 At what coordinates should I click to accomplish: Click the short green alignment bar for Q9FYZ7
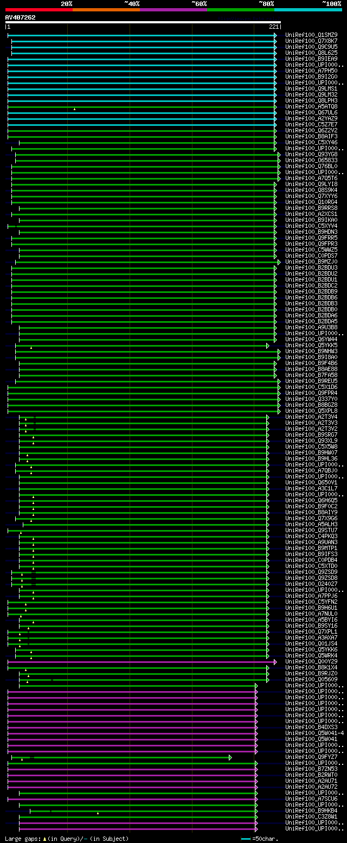[121, 757]
